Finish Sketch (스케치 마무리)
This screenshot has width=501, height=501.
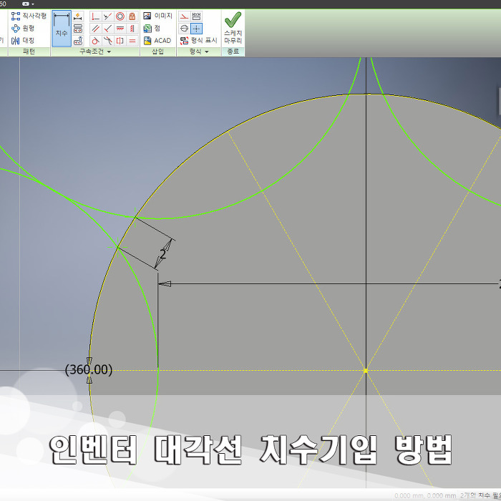[x=233, y=28]
